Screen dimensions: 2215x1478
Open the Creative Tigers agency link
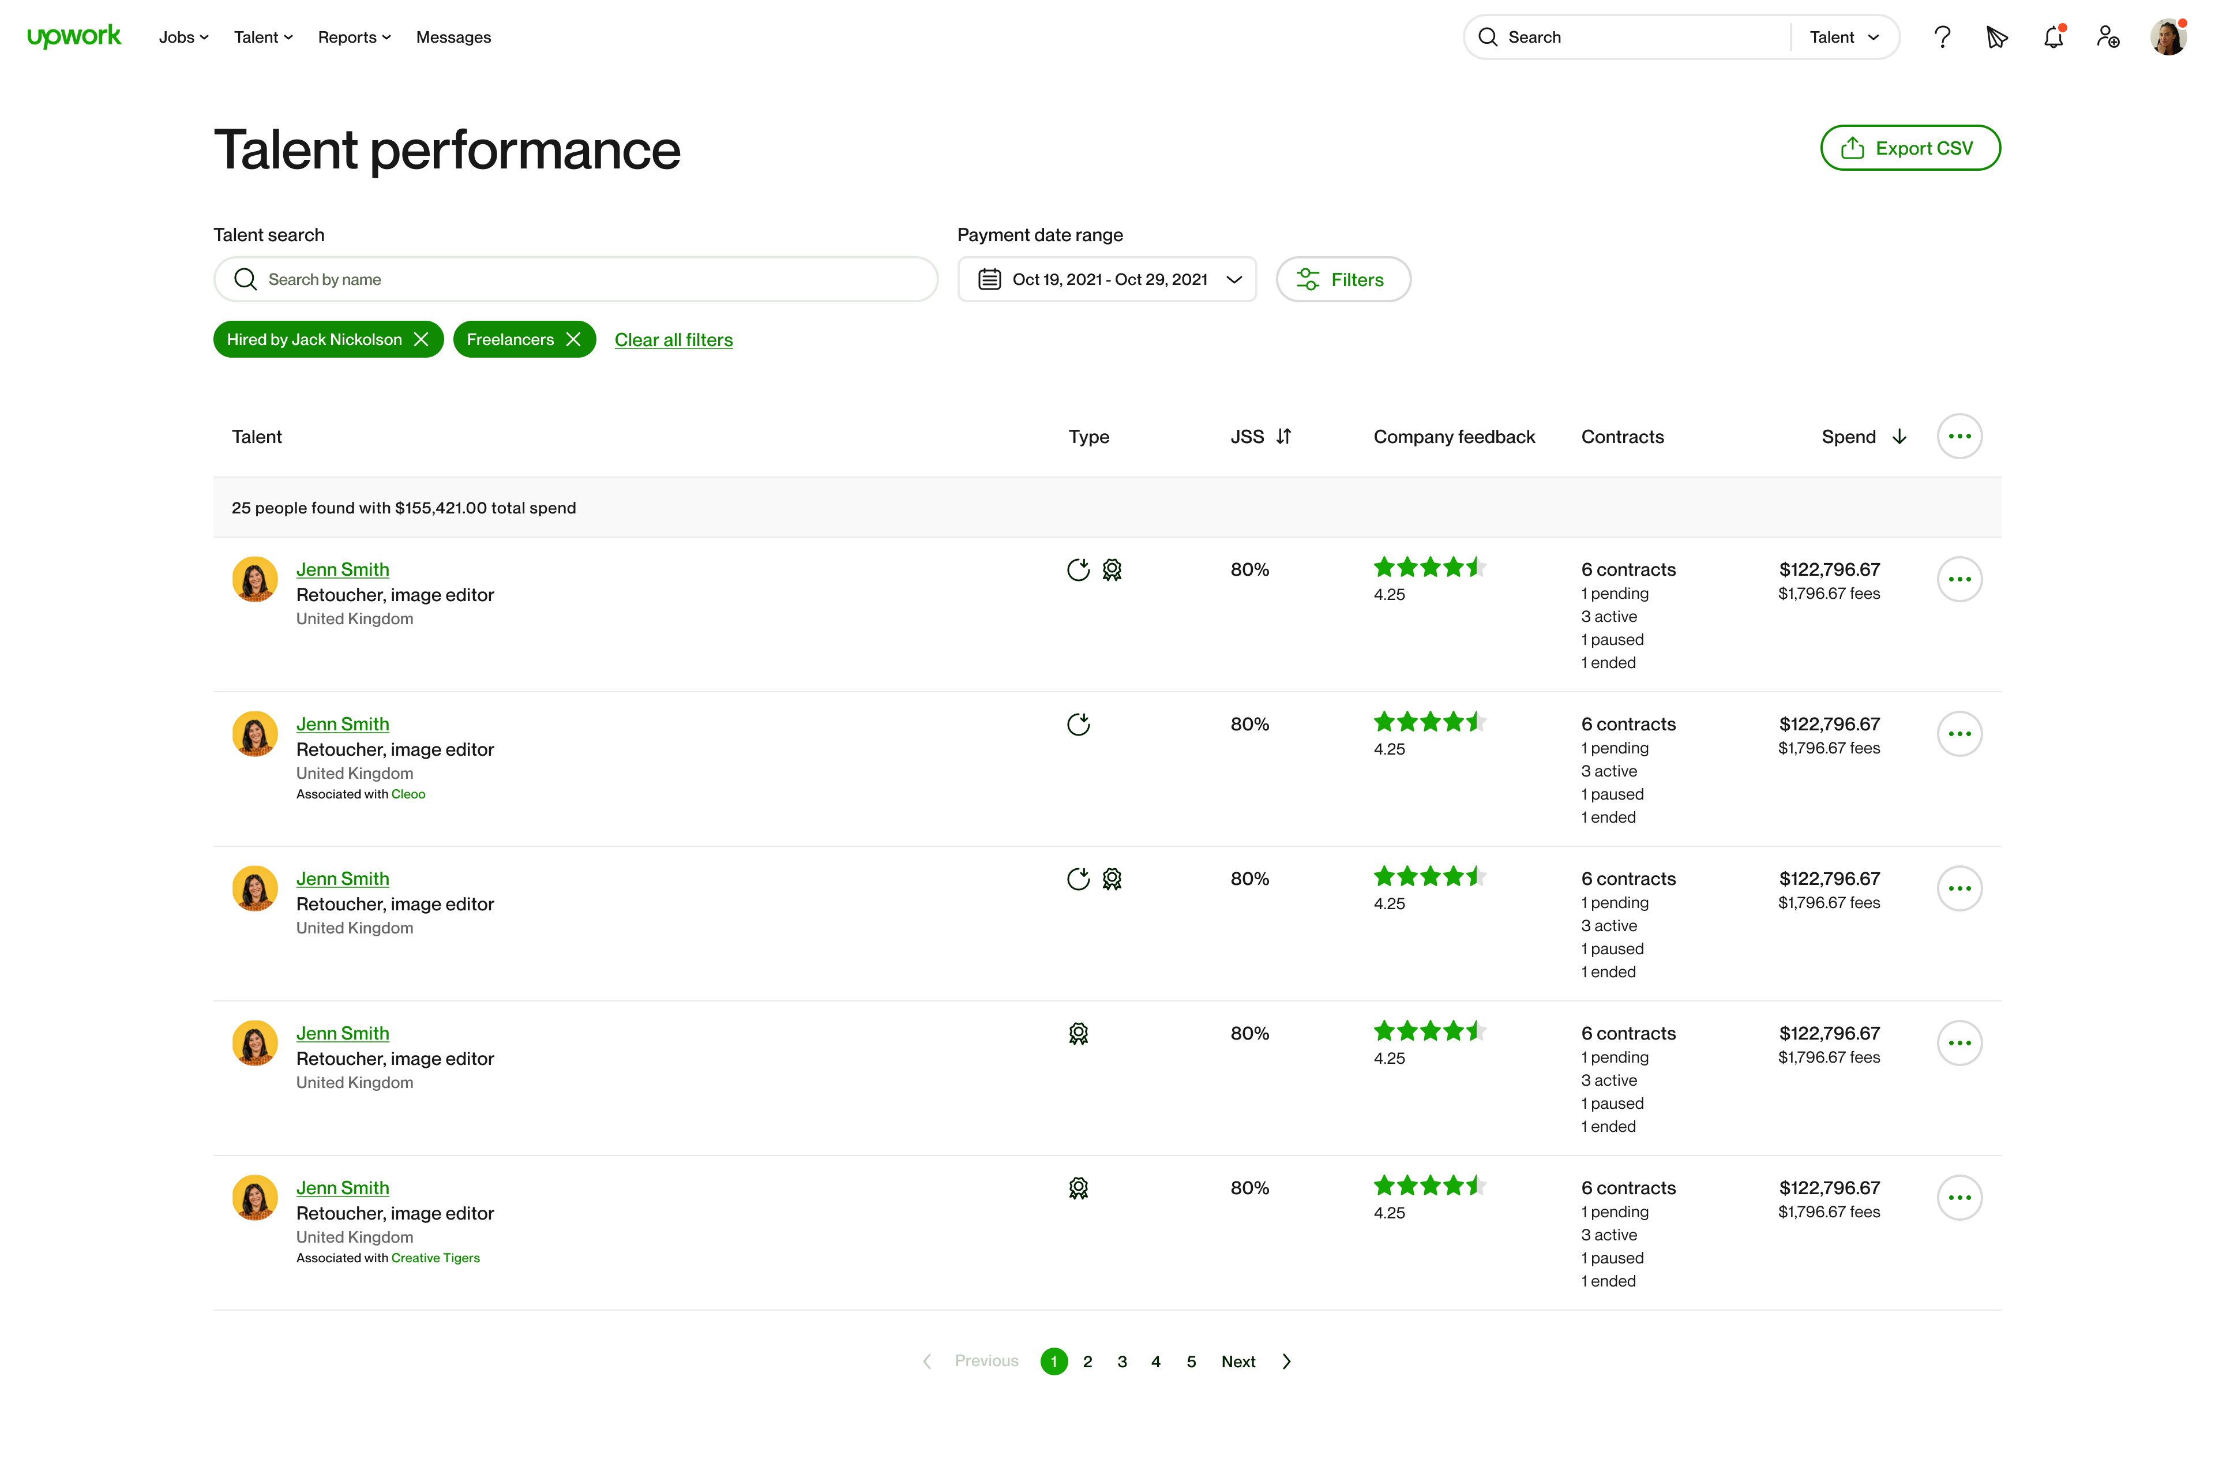pos(436,1258)
